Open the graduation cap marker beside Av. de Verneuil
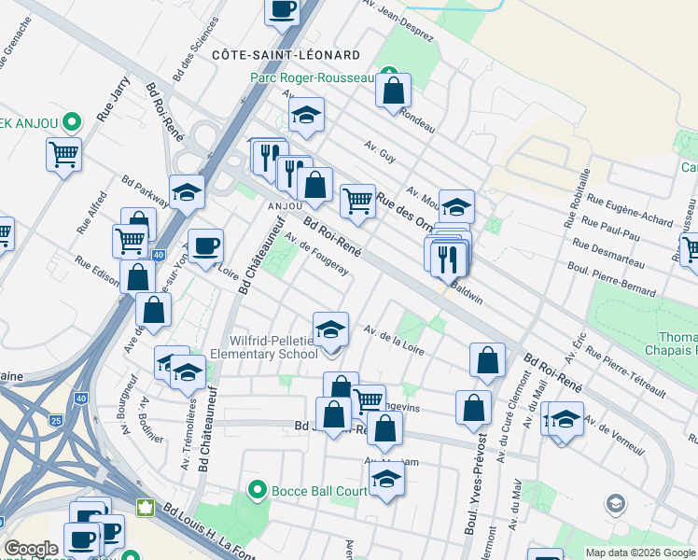 pyautogui.click(x=565, y=421)
